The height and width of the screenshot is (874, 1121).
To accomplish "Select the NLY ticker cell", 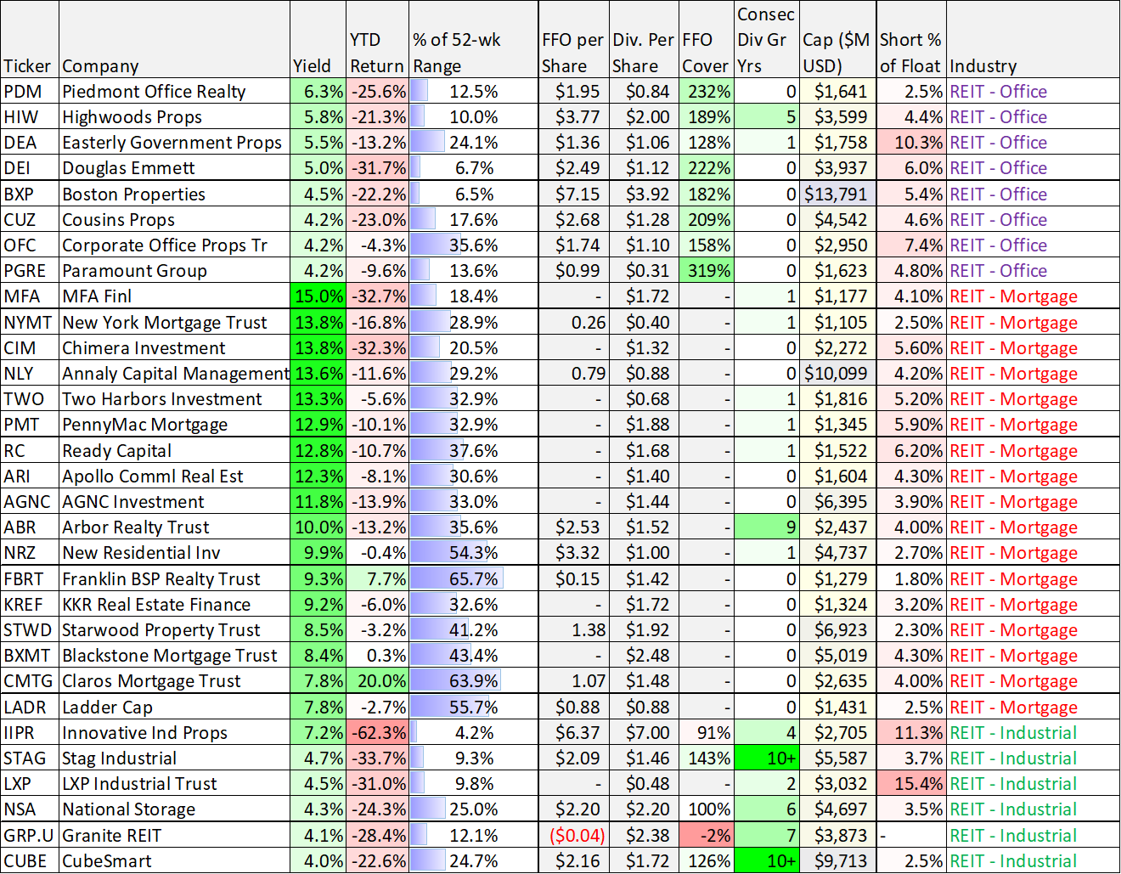I will pyautogui.click(x=30, y=374).
